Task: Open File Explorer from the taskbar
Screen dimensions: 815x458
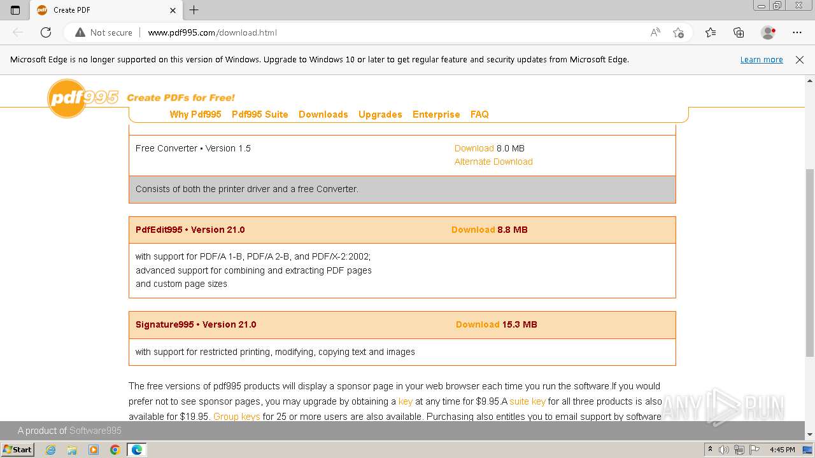Action: tap(72, 450)
